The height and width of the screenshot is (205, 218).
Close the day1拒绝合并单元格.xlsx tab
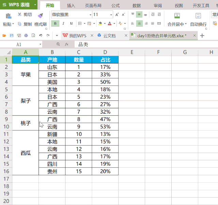(194, 36)
